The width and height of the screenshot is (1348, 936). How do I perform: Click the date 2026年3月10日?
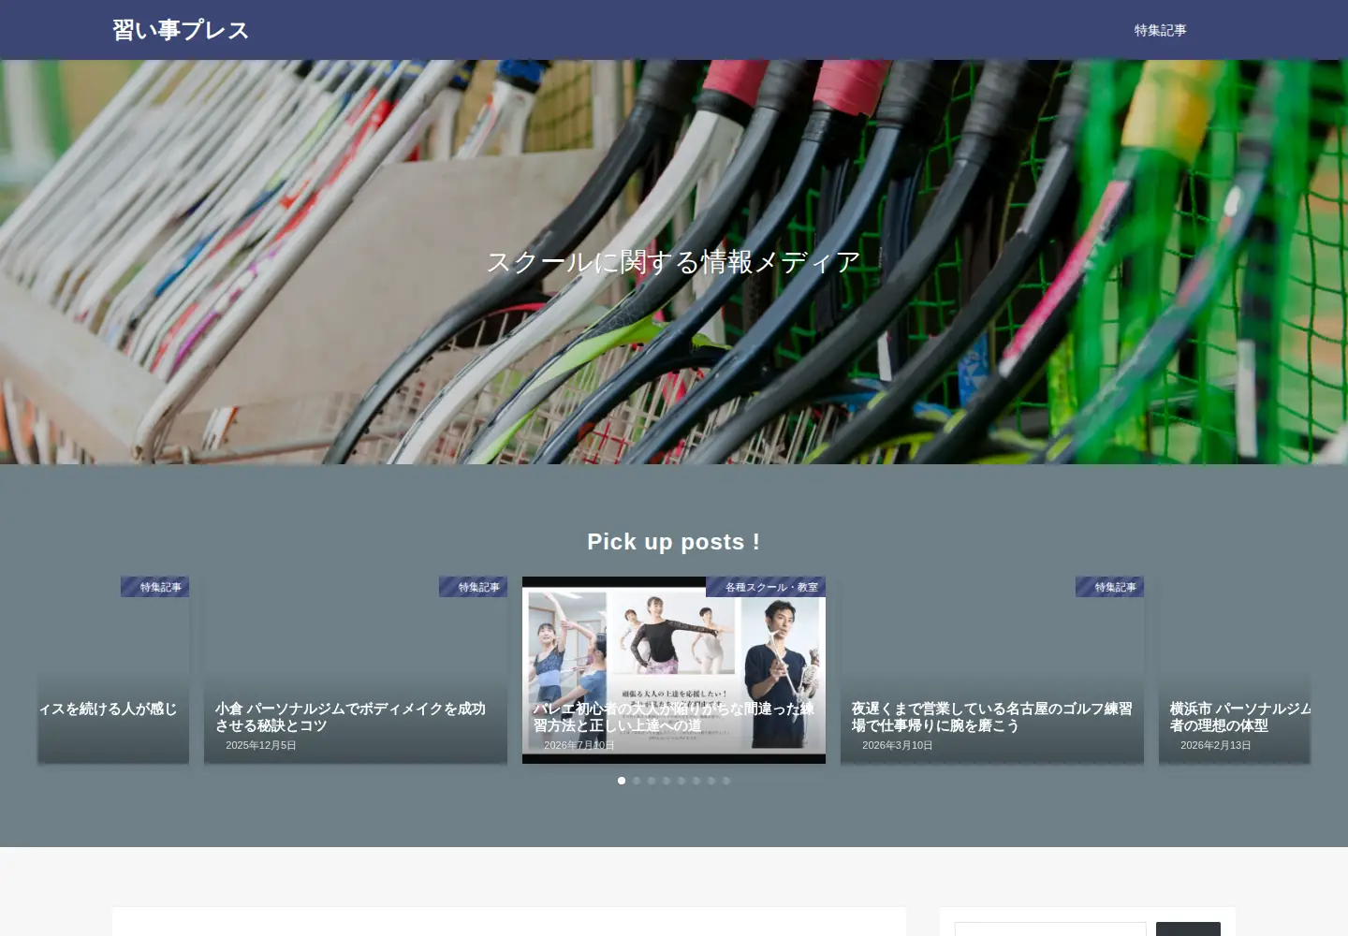click(898, 745)
